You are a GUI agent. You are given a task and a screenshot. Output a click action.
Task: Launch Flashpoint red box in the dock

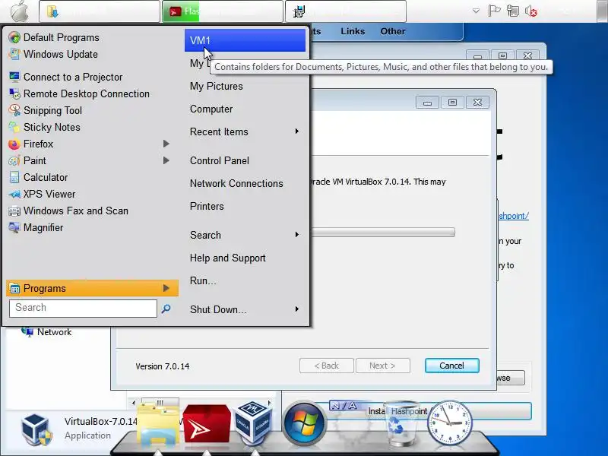point(206,424)
